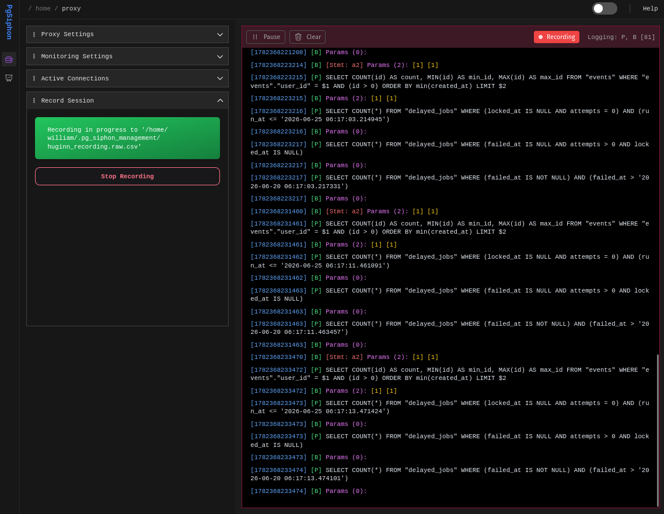Click the PgSiphon logo

9,22
